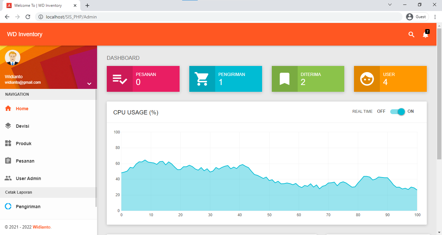Open the tab search chevron
The image size is (442, 235).
click(390, 5)
